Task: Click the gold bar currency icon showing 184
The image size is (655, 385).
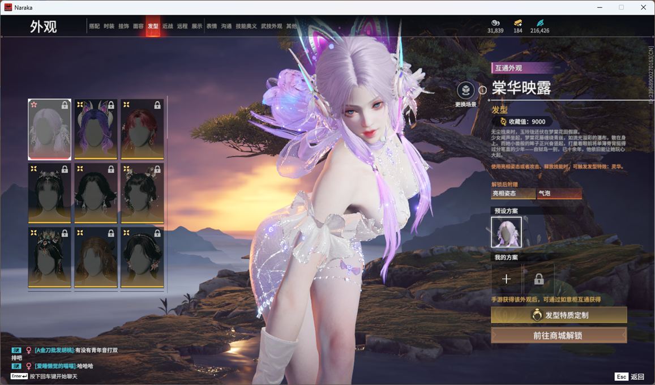Action: point(518,23)
